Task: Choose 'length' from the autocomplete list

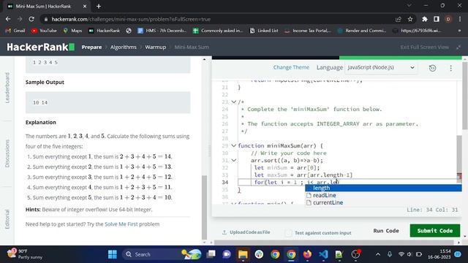Action: click(x=383, y=188)
